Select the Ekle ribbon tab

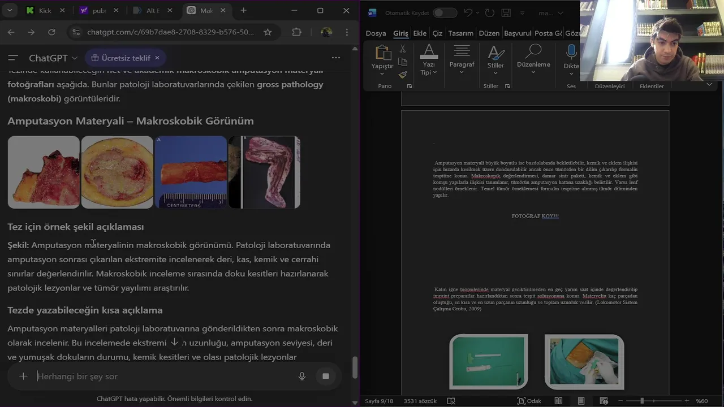[420, 33]
